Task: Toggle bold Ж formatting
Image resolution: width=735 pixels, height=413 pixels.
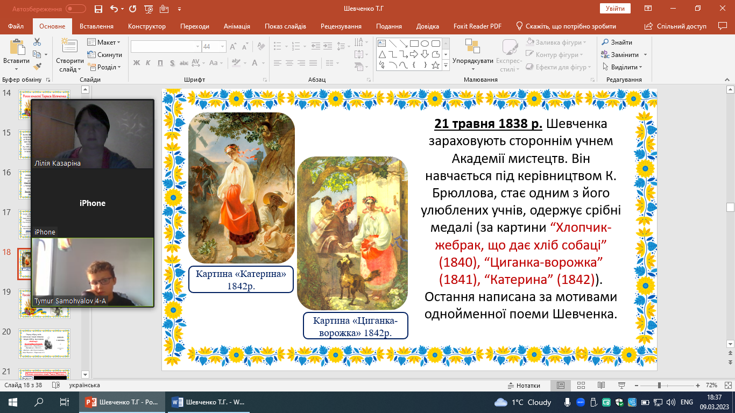Action: (136, 63)
